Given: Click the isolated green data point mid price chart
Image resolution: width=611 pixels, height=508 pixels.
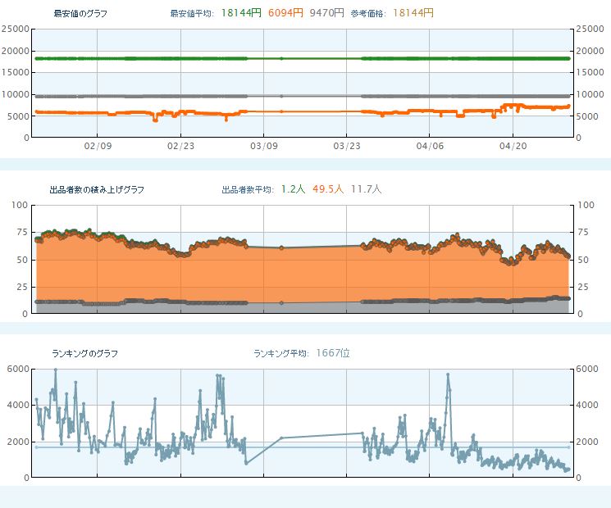Looking at the screenshot, I should pyautogui.click(x=281, y=58).
